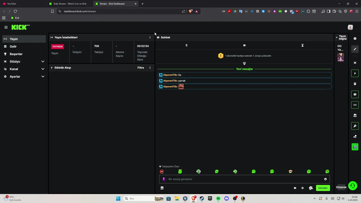The height and width of the screenshot is (203, 361).
Task: Toggle the stream stats widget in sidebar
Action: coord(355,105)
